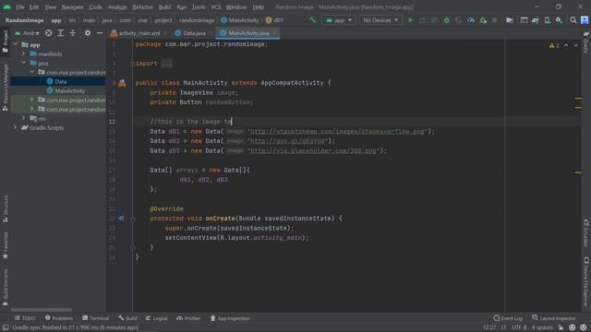
Task: Start debugging with the Debug bug icon
Action: 447,20
